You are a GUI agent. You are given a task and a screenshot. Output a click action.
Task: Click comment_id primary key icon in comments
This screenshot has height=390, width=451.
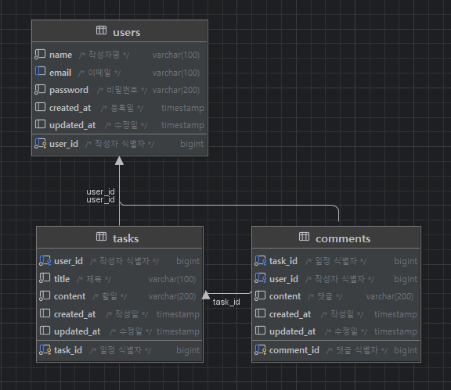(x=260, y=349)
